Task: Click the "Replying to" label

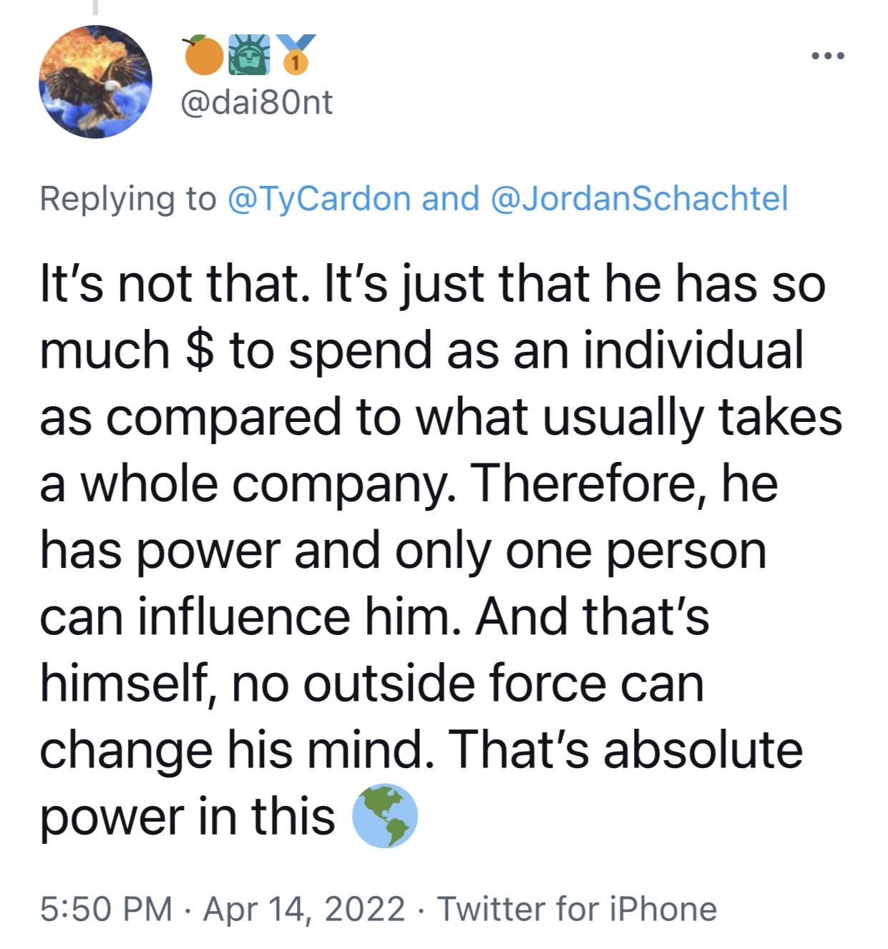Action: pyautogui.click(x=127, y=199)
